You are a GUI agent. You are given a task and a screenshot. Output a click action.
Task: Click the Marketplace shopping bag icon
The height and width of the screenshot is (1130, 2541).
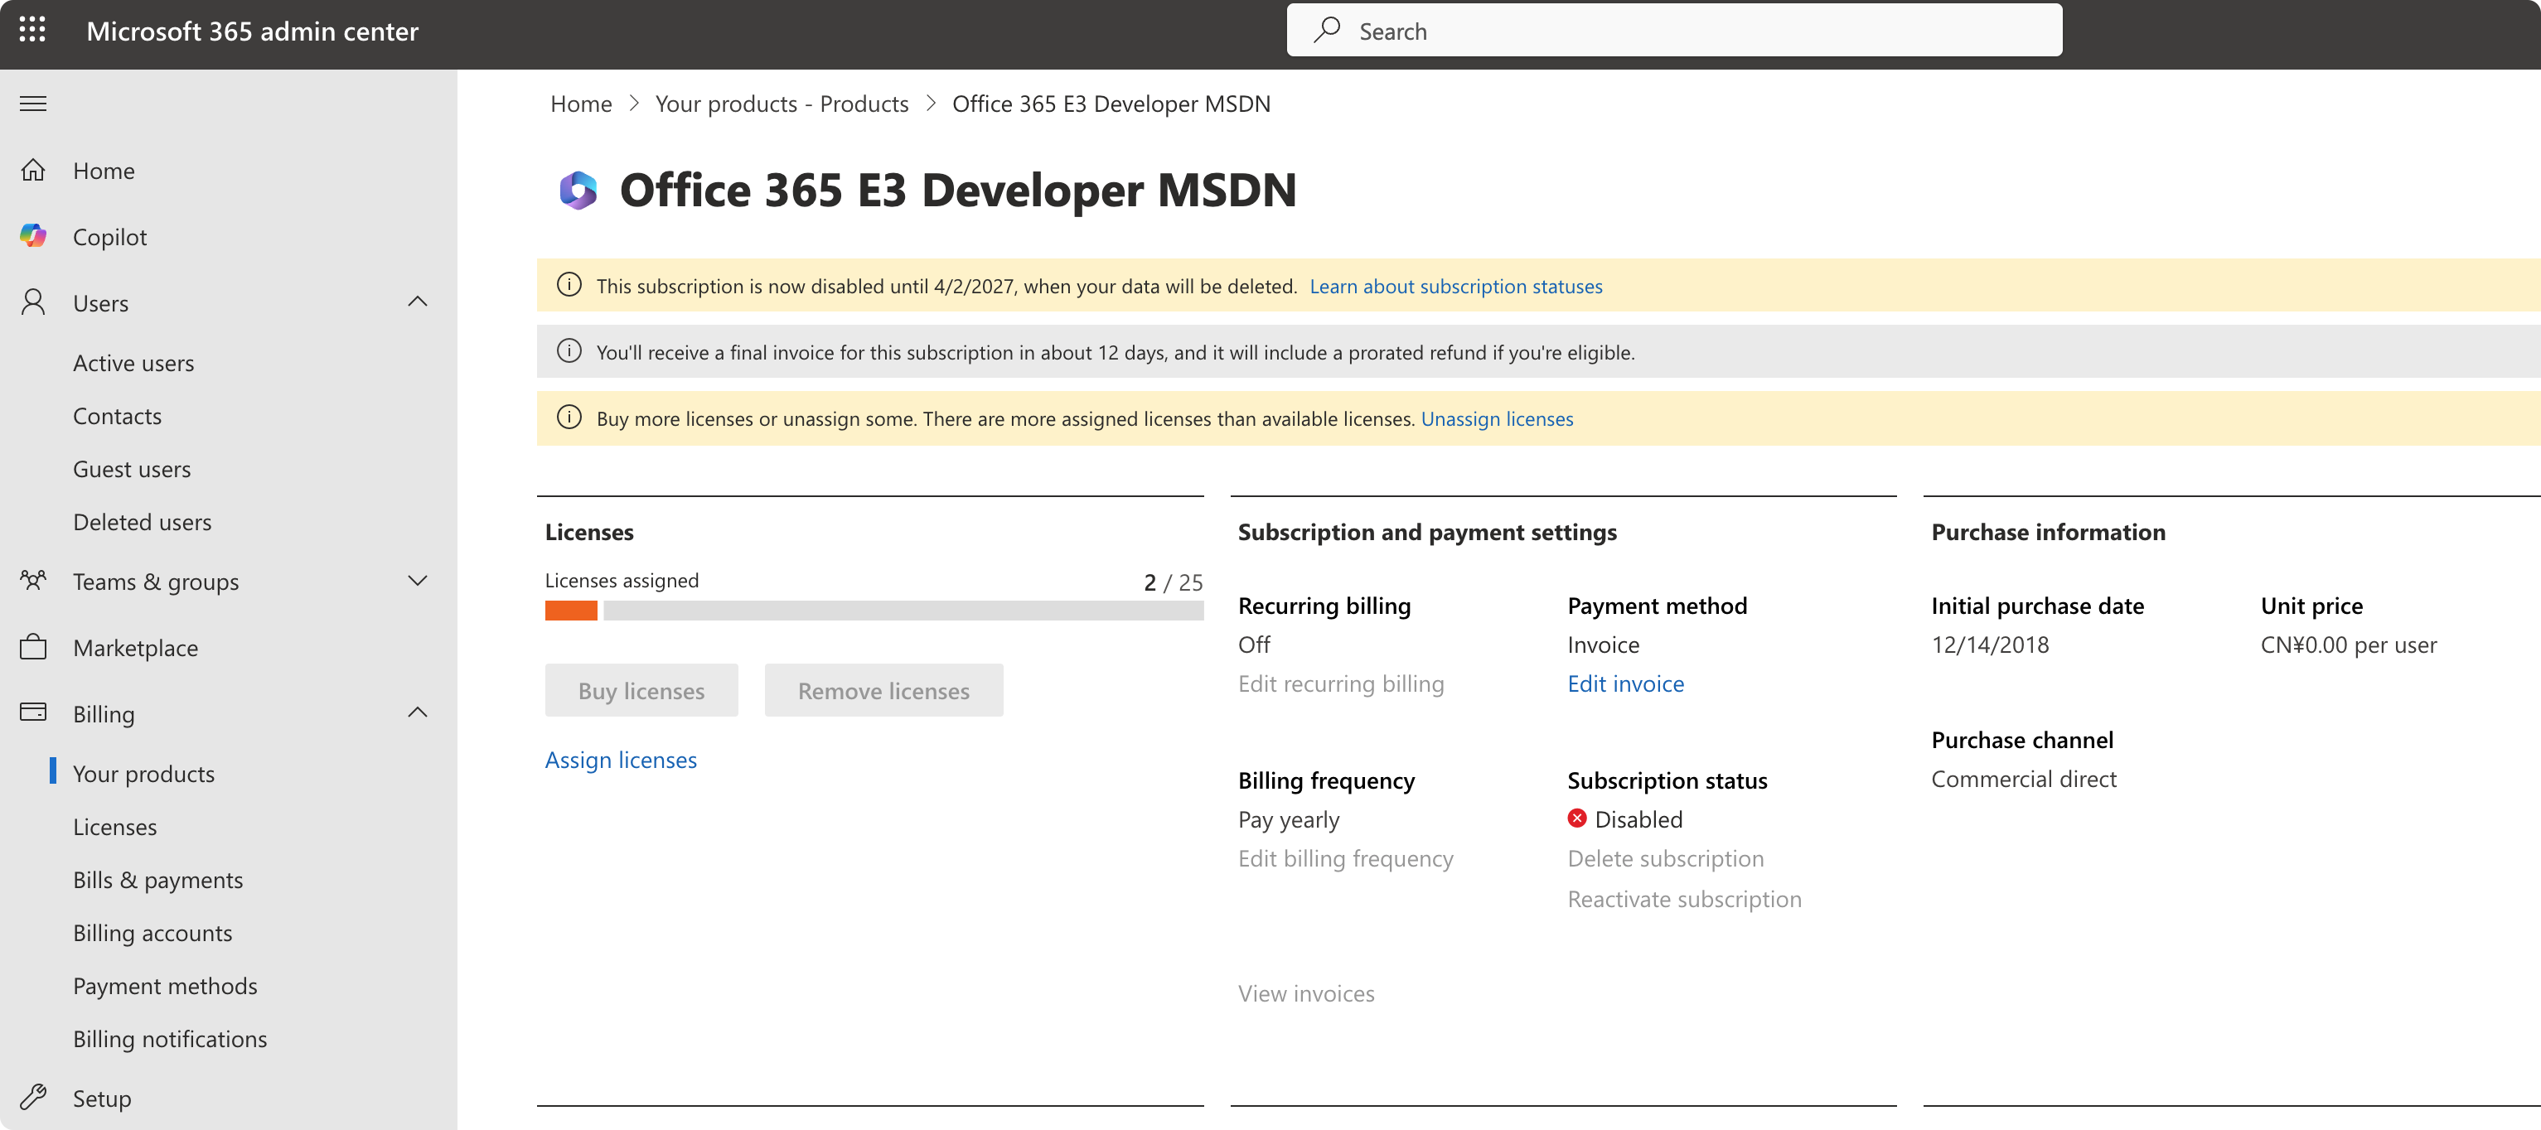[33, 647]
